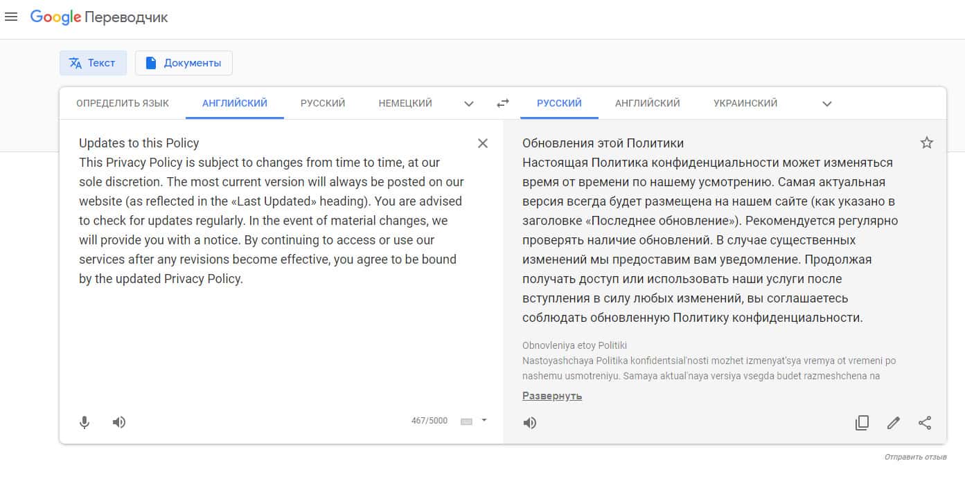Click inside the English source text field
Image resolution: width=965 pixels, height=481 pixels.
[270, 332]
